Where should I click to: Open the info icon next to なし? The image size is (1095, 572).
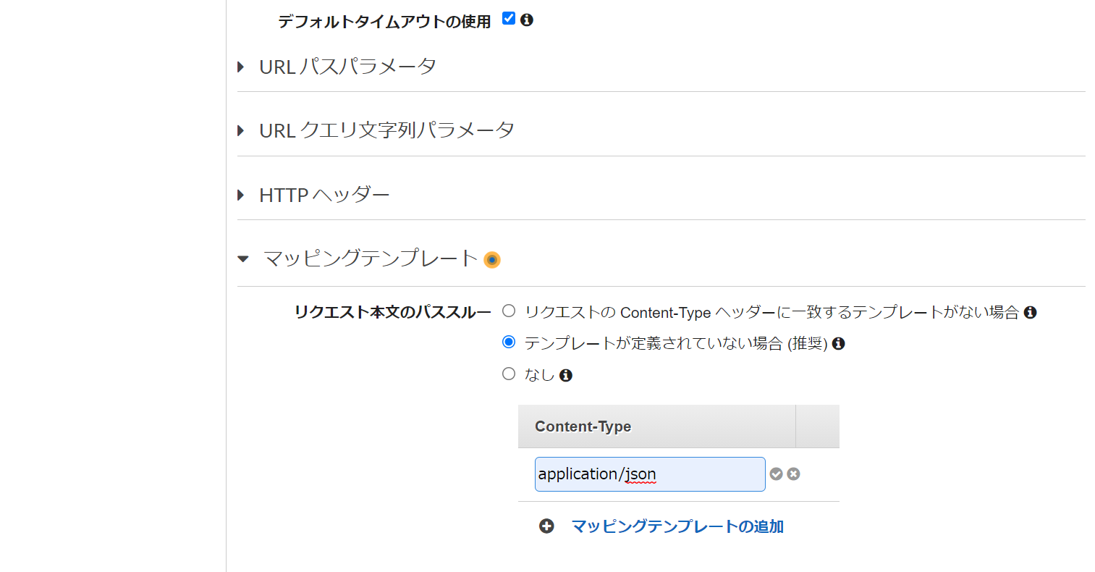click(567, 374)
